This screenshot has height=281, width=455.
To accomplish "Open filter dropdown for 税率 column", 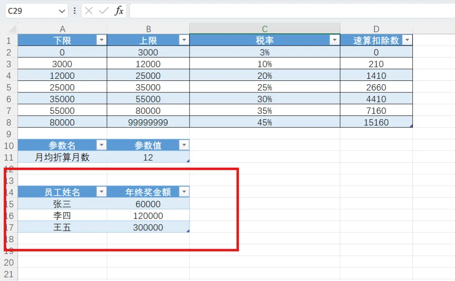I will 335,40.
